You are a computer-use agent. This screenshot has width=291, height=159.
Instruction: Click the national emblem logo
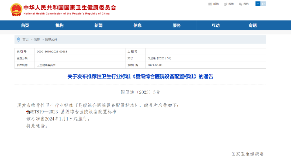(x=16, y=10)
